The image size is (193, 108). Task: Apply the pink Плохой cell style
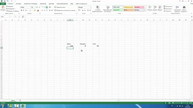139,7
